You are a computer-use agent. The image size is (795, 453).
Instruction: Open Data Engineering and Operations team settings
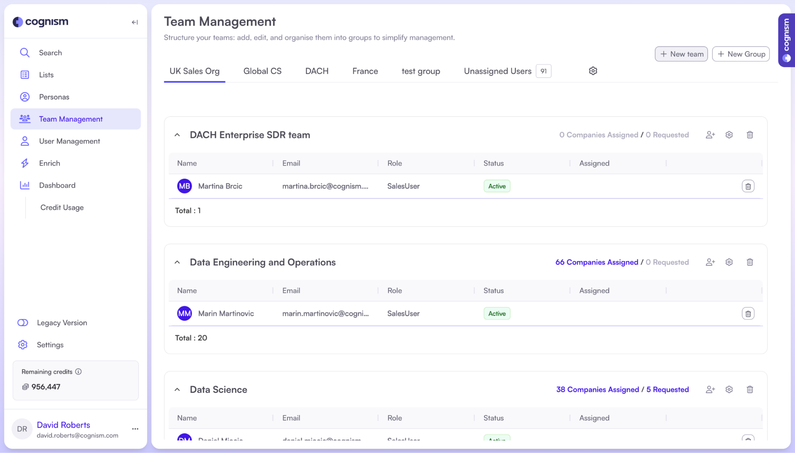click(729, 262)
